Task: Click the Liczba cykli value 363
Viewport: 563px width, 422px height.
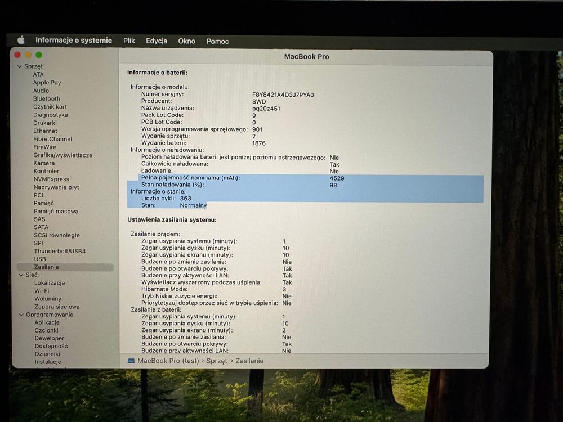Action: [x=186, y=199]
